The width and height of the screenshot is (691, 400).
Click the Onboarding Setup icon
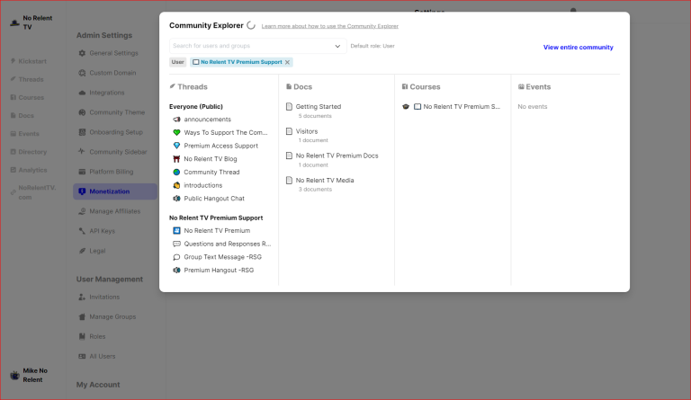tap(82, 132)
